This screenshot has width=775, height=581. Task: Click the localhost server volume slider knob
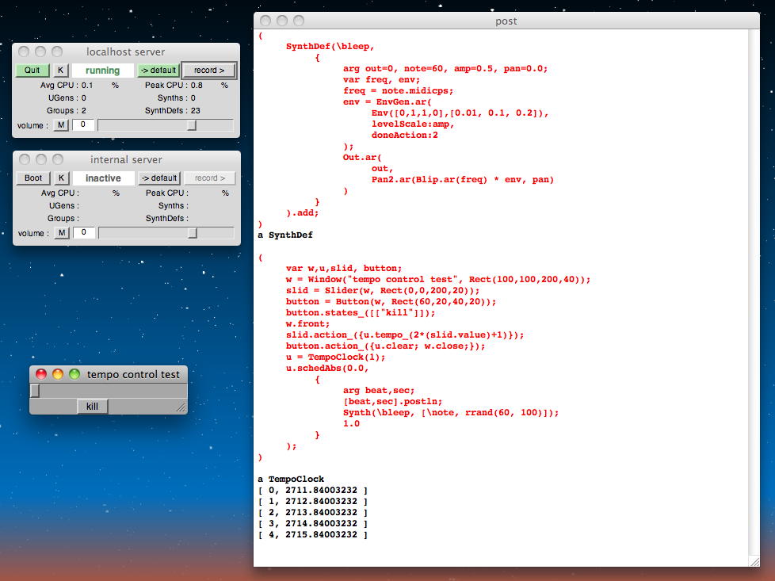click(x=192, y=125)
